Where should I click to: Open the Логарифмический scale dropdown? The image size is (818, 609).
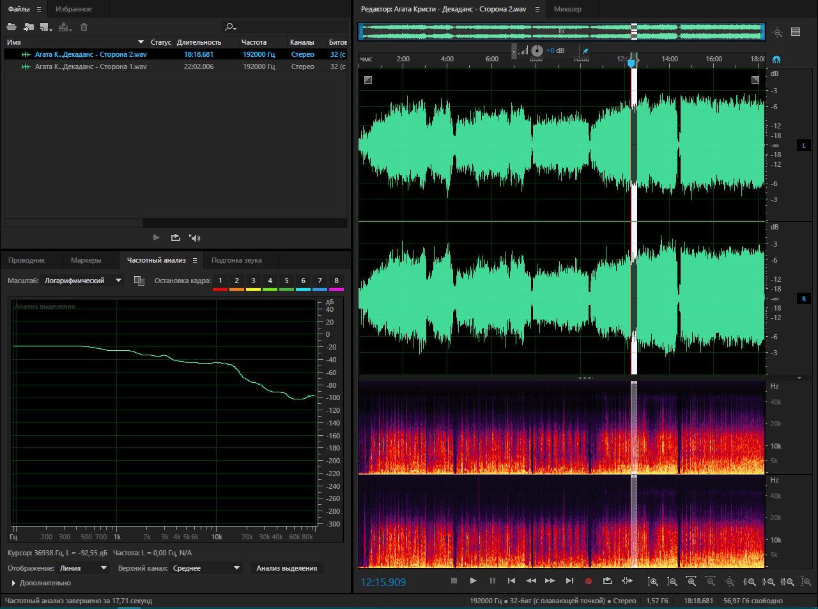[x=82, y=281]
